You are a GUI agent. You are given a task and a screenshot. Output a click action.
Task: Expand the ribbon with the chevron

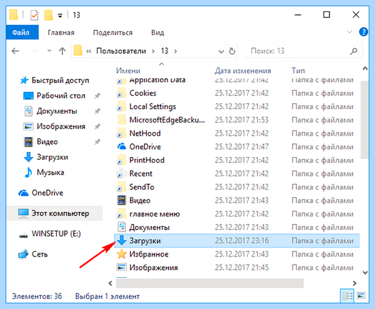[349, 32]
